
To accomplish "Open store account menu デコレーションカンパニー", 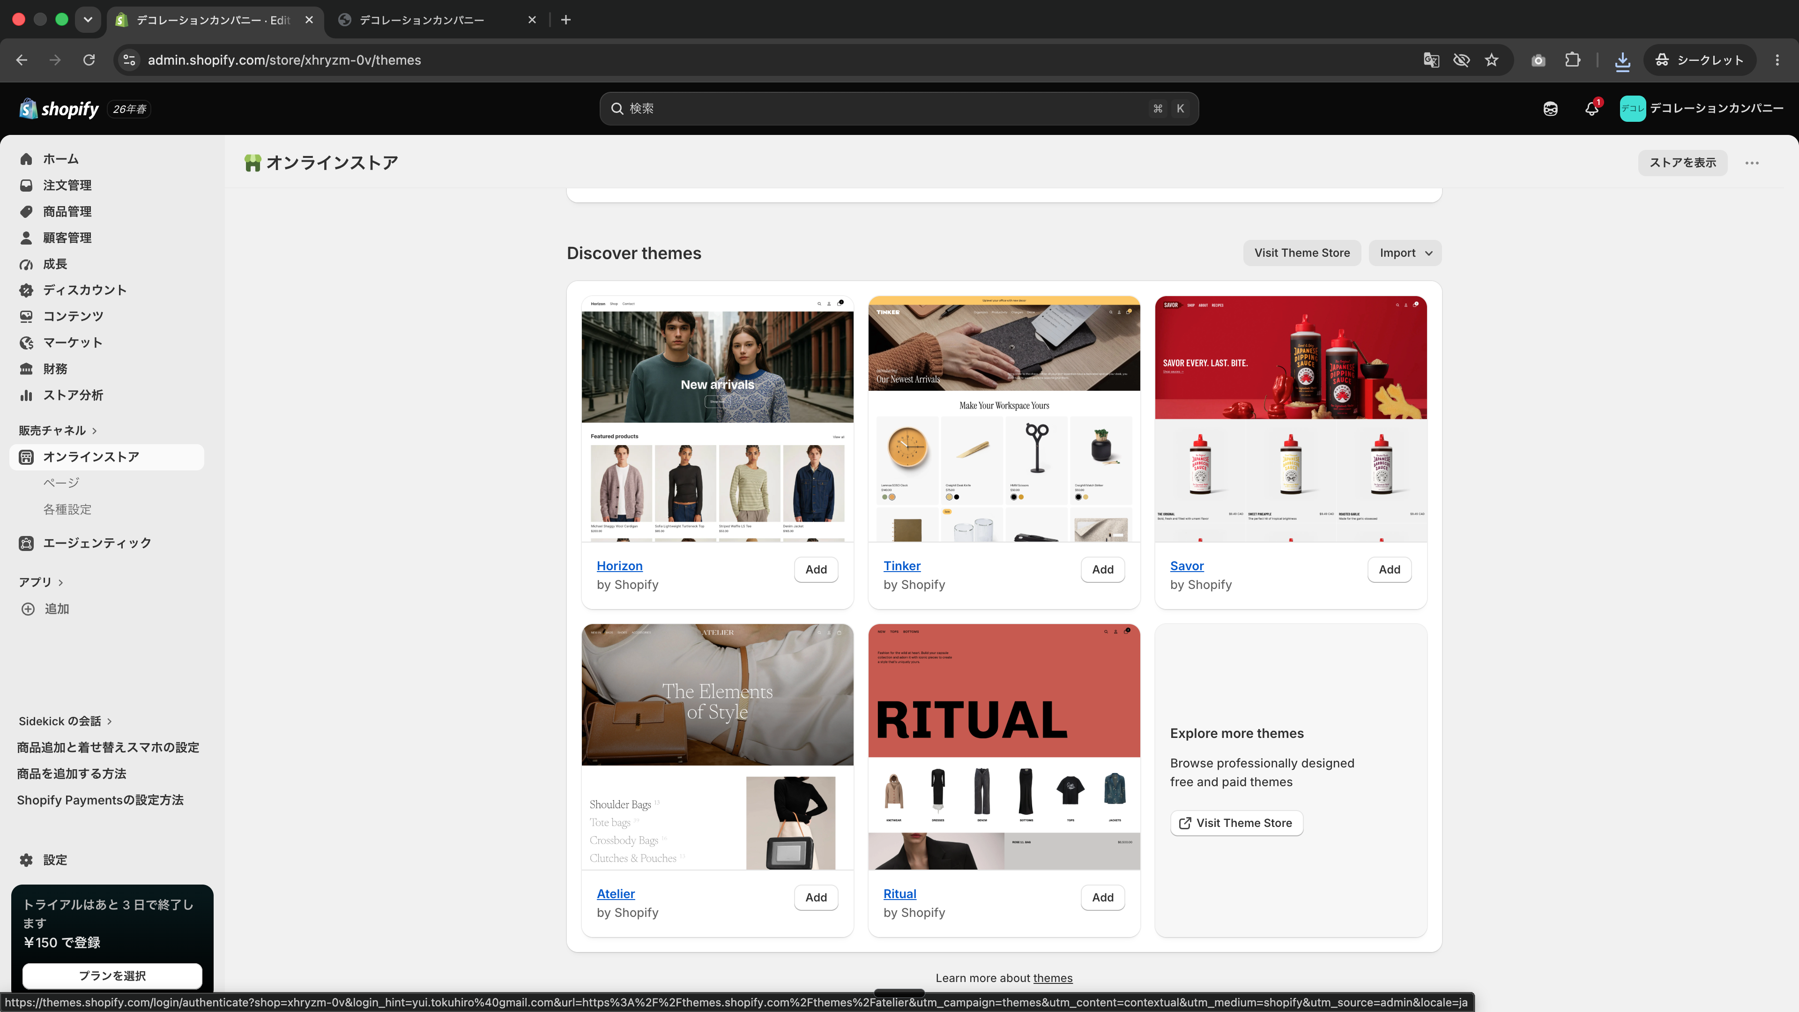I will click(1701, 109).
